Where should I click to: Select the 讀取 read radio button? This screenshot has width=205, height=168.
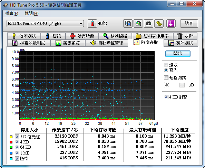(166, 65)
